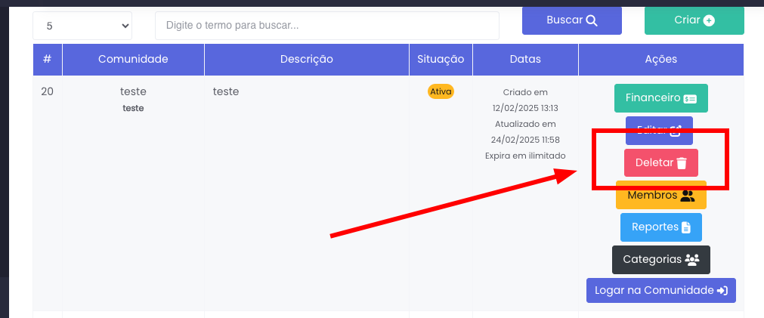Click the Criar button
This screenshot has height=318, width=764.
pyautogui.click(x=694, y=20)
